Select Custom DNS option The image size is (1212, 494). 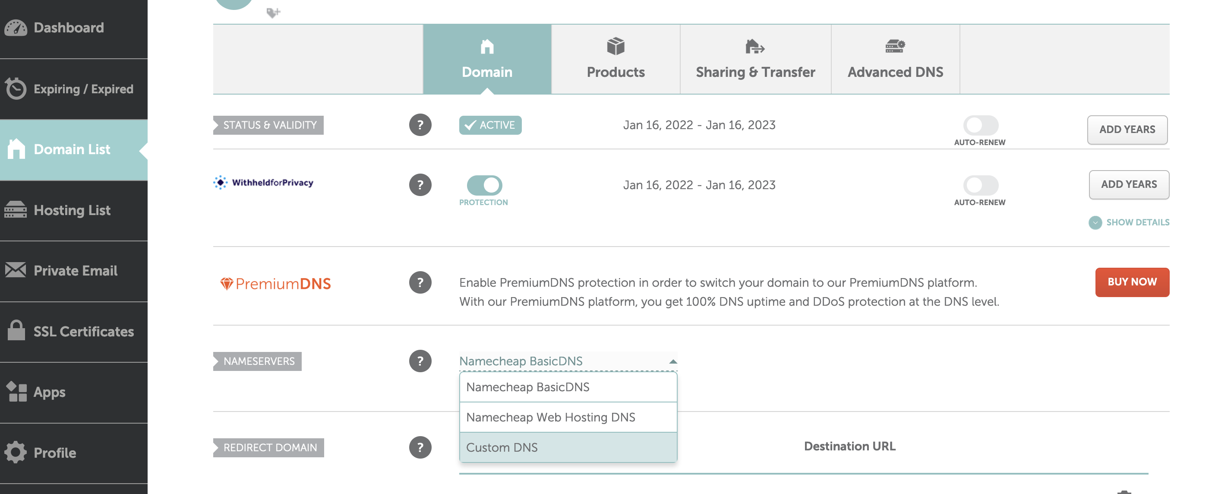click(x=568, y=447)
